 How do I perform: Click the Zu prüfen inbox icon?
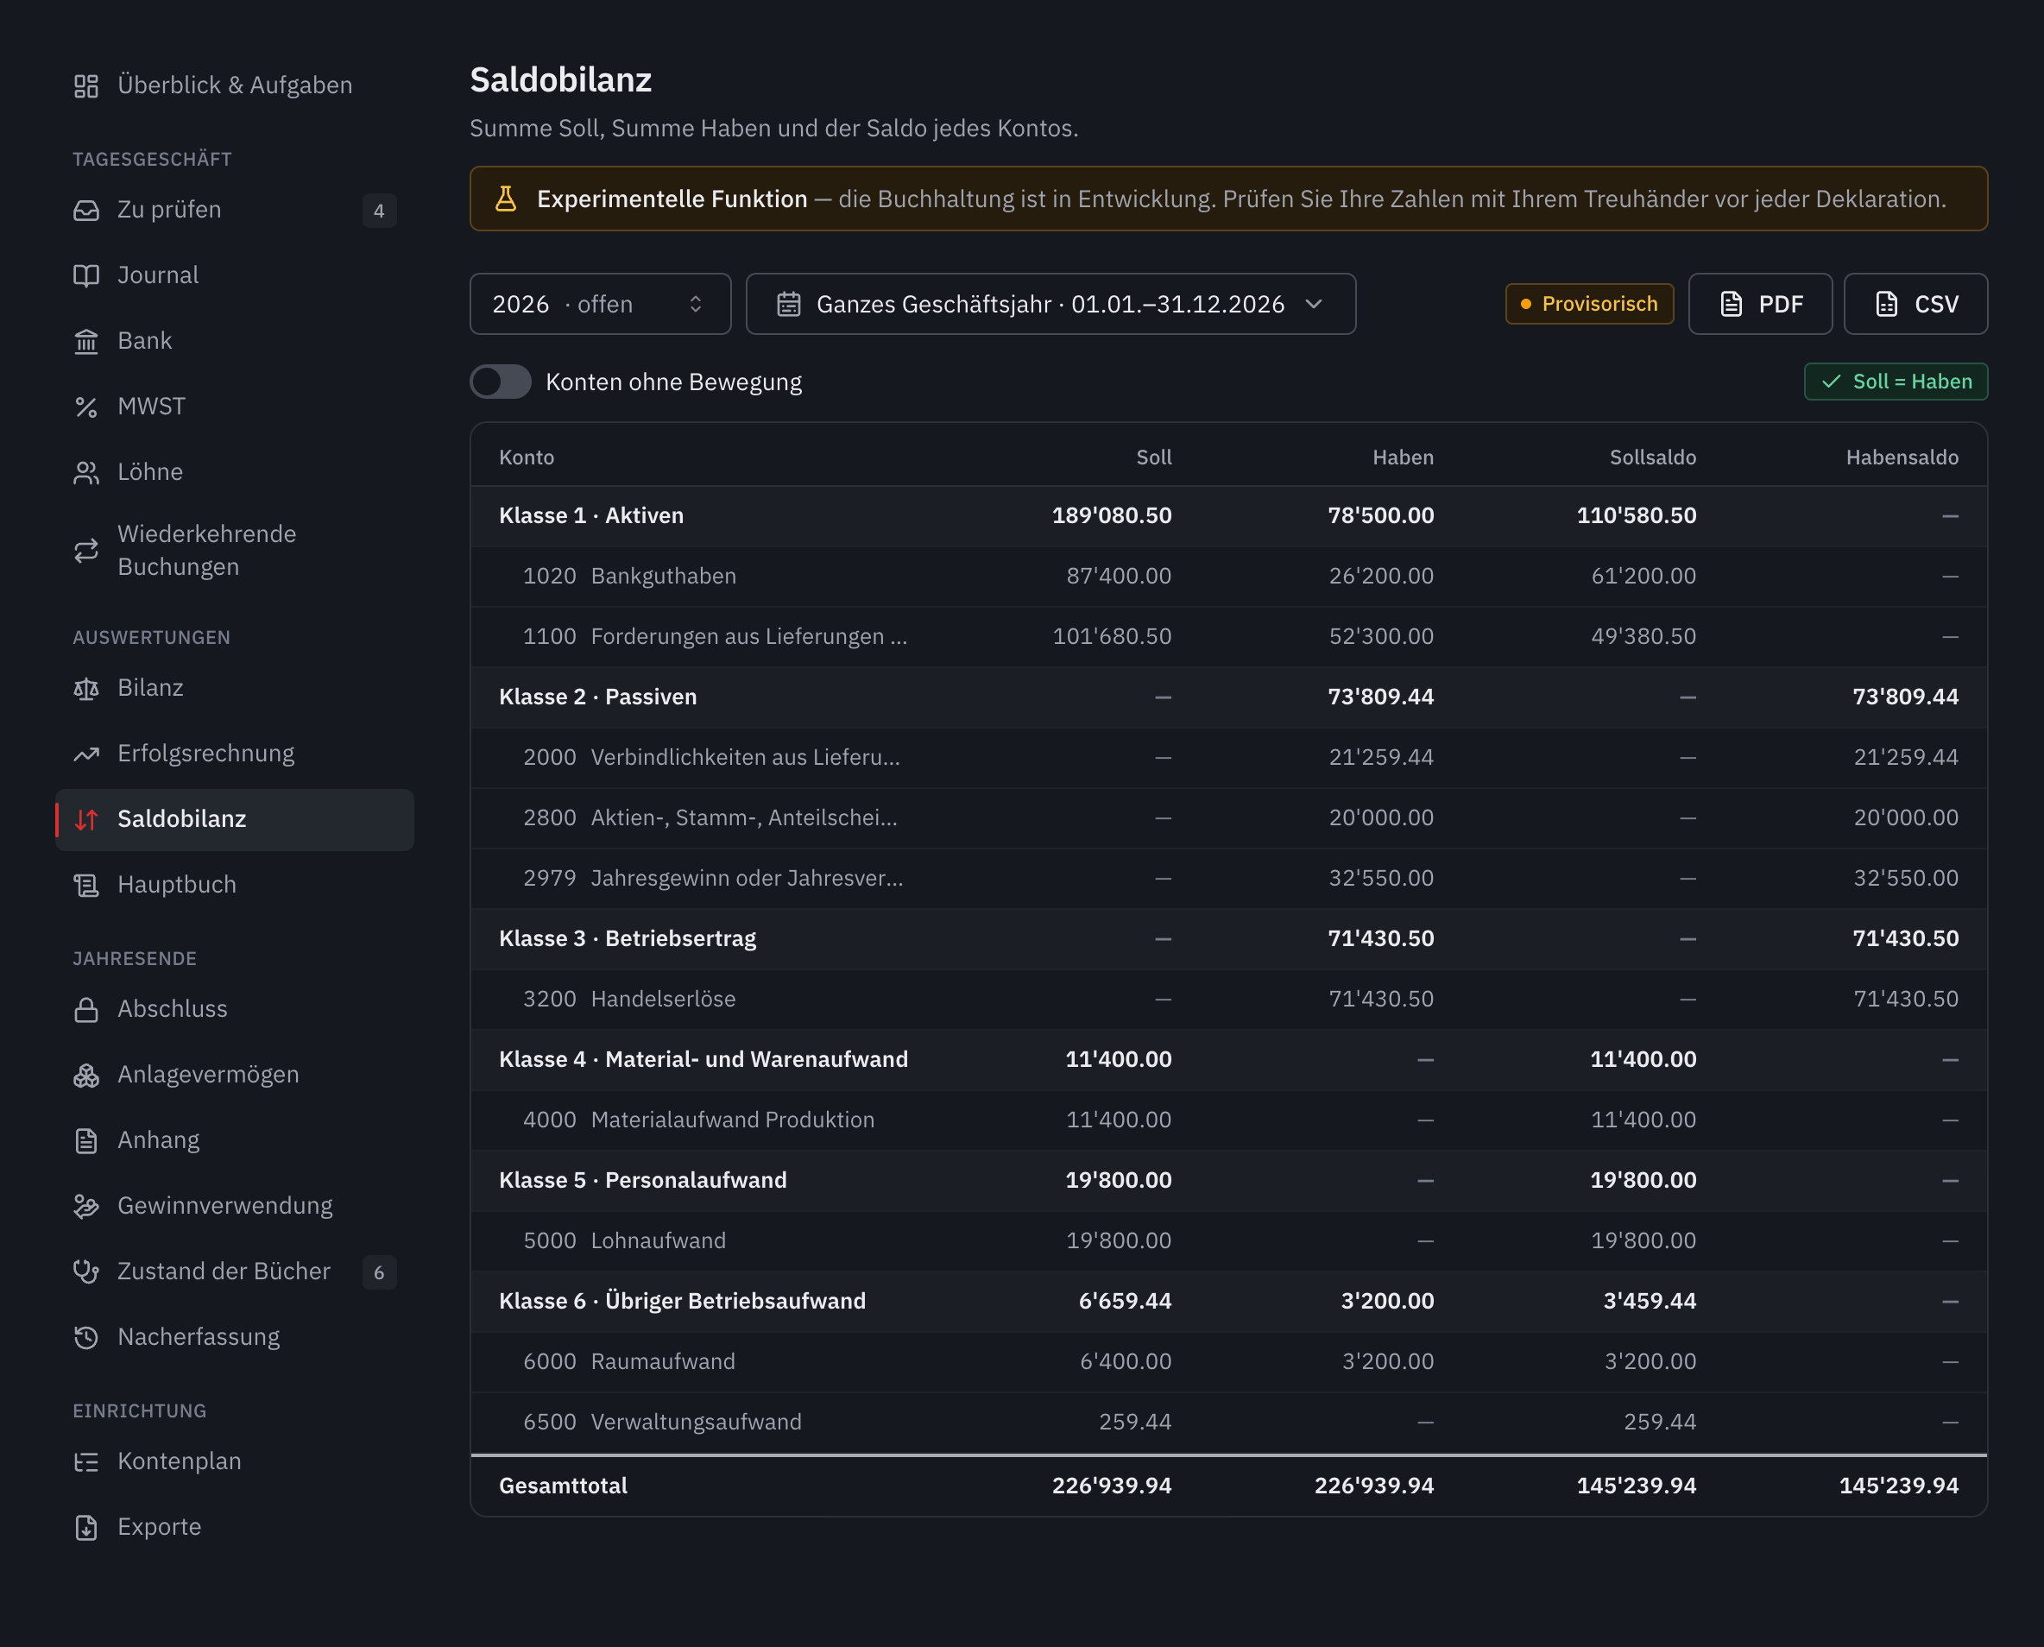(86, 211)
